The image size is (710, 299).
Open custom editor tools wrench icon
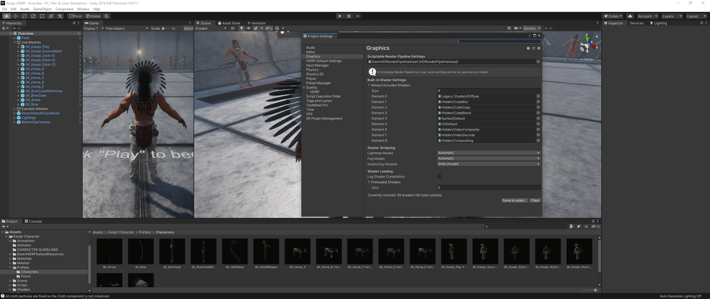(60, 16)
